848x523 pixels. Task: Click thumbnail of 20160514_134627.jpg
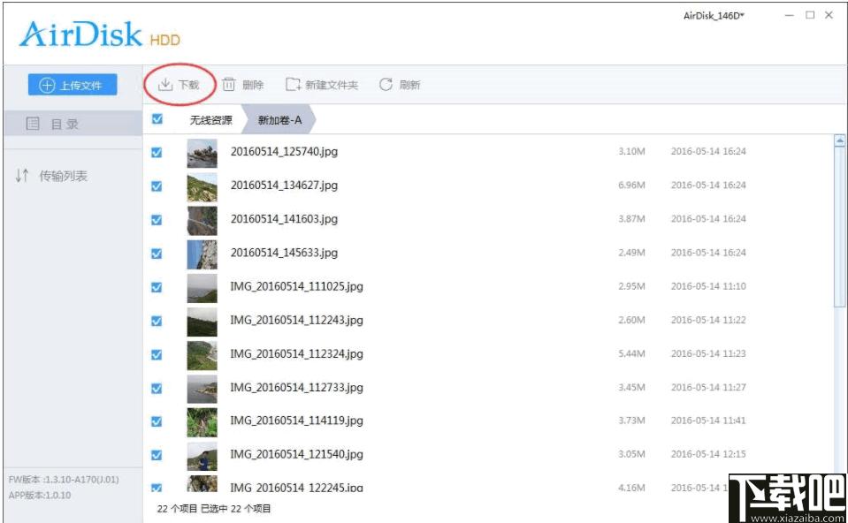202,187
